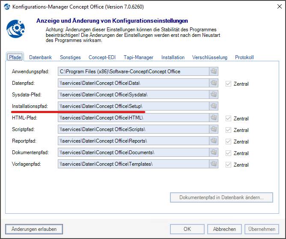Browse folder for Datenpfad

coord(214,83)
